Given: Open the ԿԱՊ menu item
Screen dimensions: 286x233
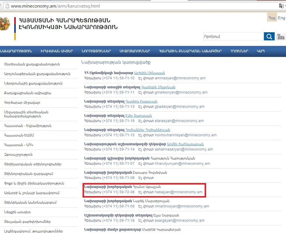Looking at the screenshot, I should click(261, 51).
